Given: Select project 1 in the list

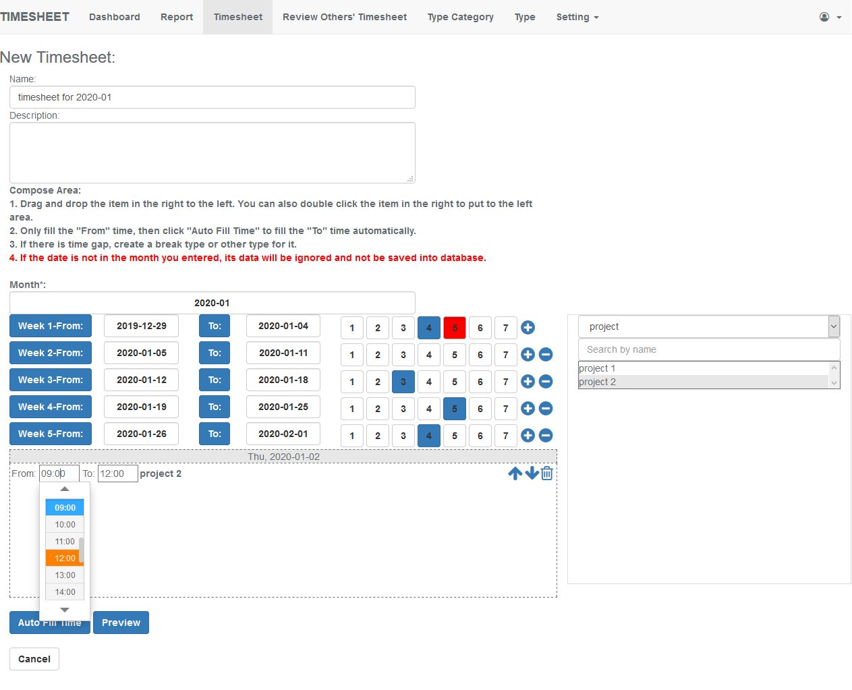Looking at the screenshot, I should click(703, 368).
